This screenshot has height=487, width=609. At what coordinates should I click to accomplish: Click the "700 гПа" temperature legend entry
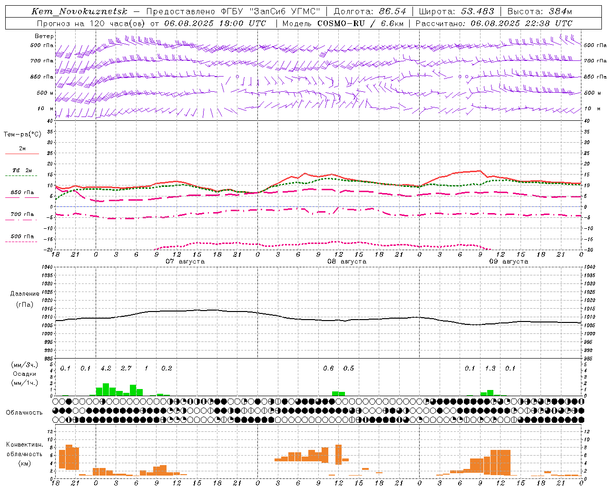pyautogui.click(x=22, y=214)
